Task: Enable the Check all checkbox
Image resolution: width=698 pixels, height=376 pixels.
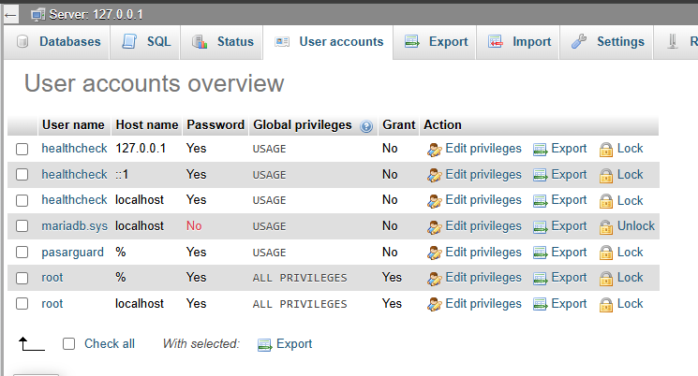Action: 69,344
